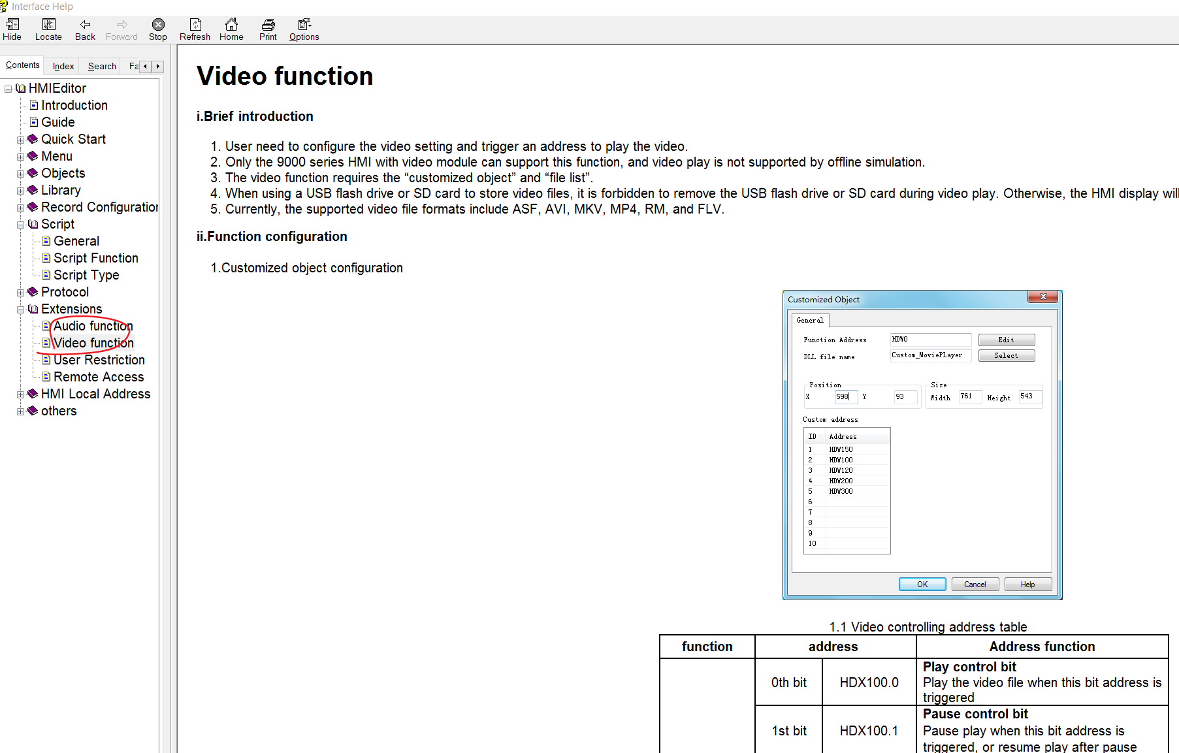Open the Options toolbar menu
The width and height of the screenshot is (1179, 753).
click(304, 29)
